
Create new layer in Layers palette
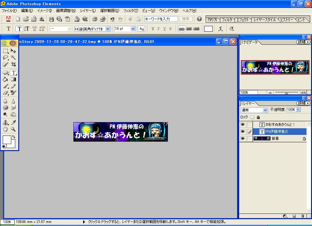pyautogui.click(x=294, y=216)
